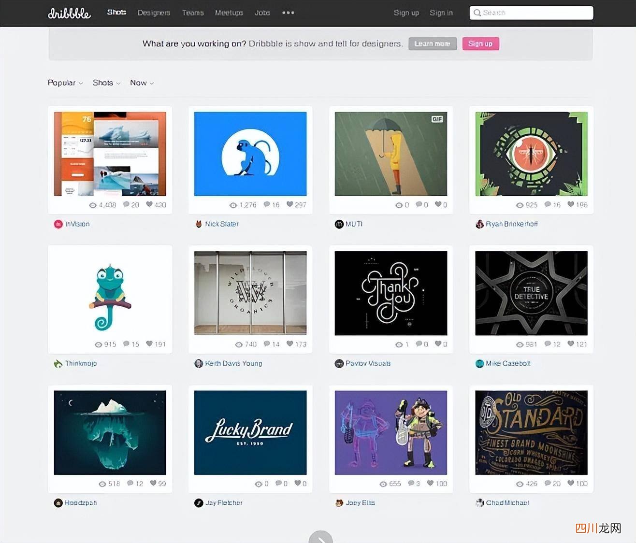Click comment icon on Wildflower Organics shot
Image resolution: width=636 pixels, height=543 pixels.
pos(267,344)
